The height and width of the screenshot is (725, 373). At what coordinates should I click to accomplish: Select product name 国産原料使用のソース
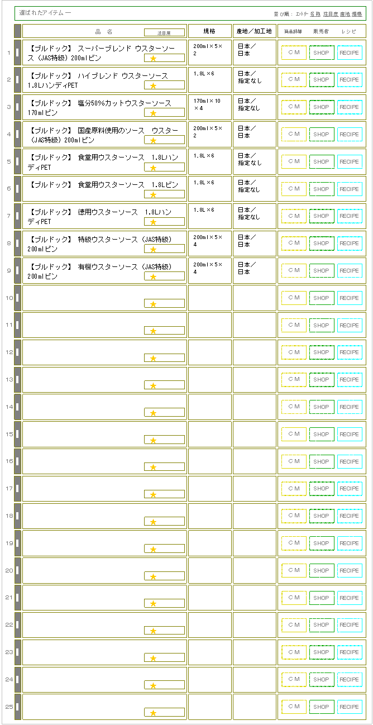(103, 135)
